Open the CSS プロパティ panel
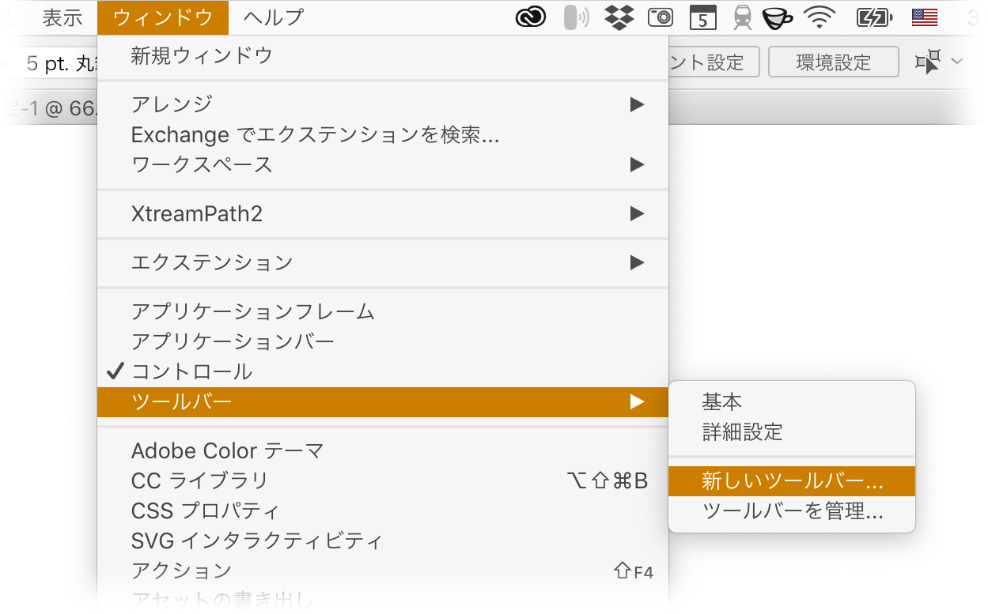The width and height of the screenshot is (988, 614). pyautogui.click(x=383, y=511)
